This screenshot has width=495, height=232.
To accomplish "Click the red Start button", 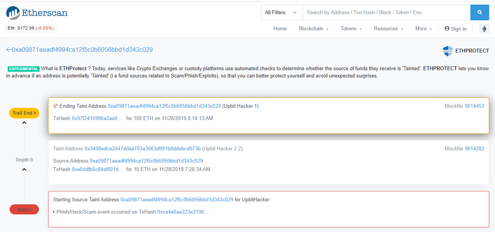I will (24, 209).
